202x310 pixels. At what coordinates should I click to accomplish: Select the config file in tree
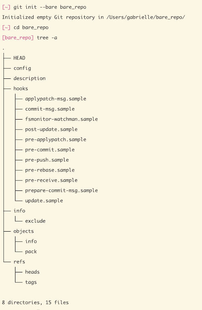coord(22,68)
